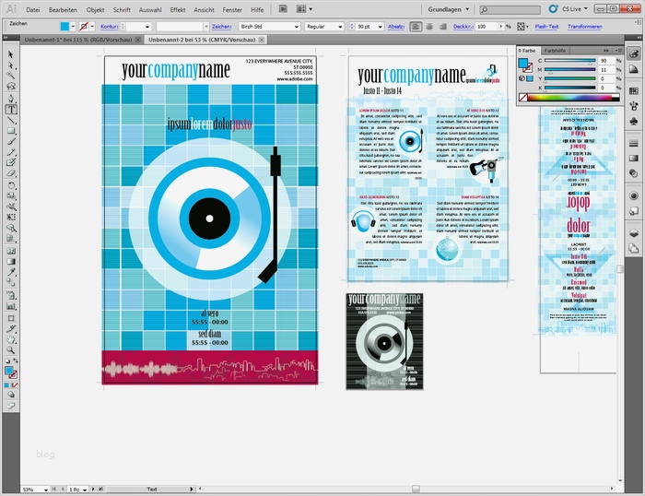The height and width of the screenshot is (496, 645).
Task: Open the Symbols club-shaped panel icon
Action: (634, 121)
